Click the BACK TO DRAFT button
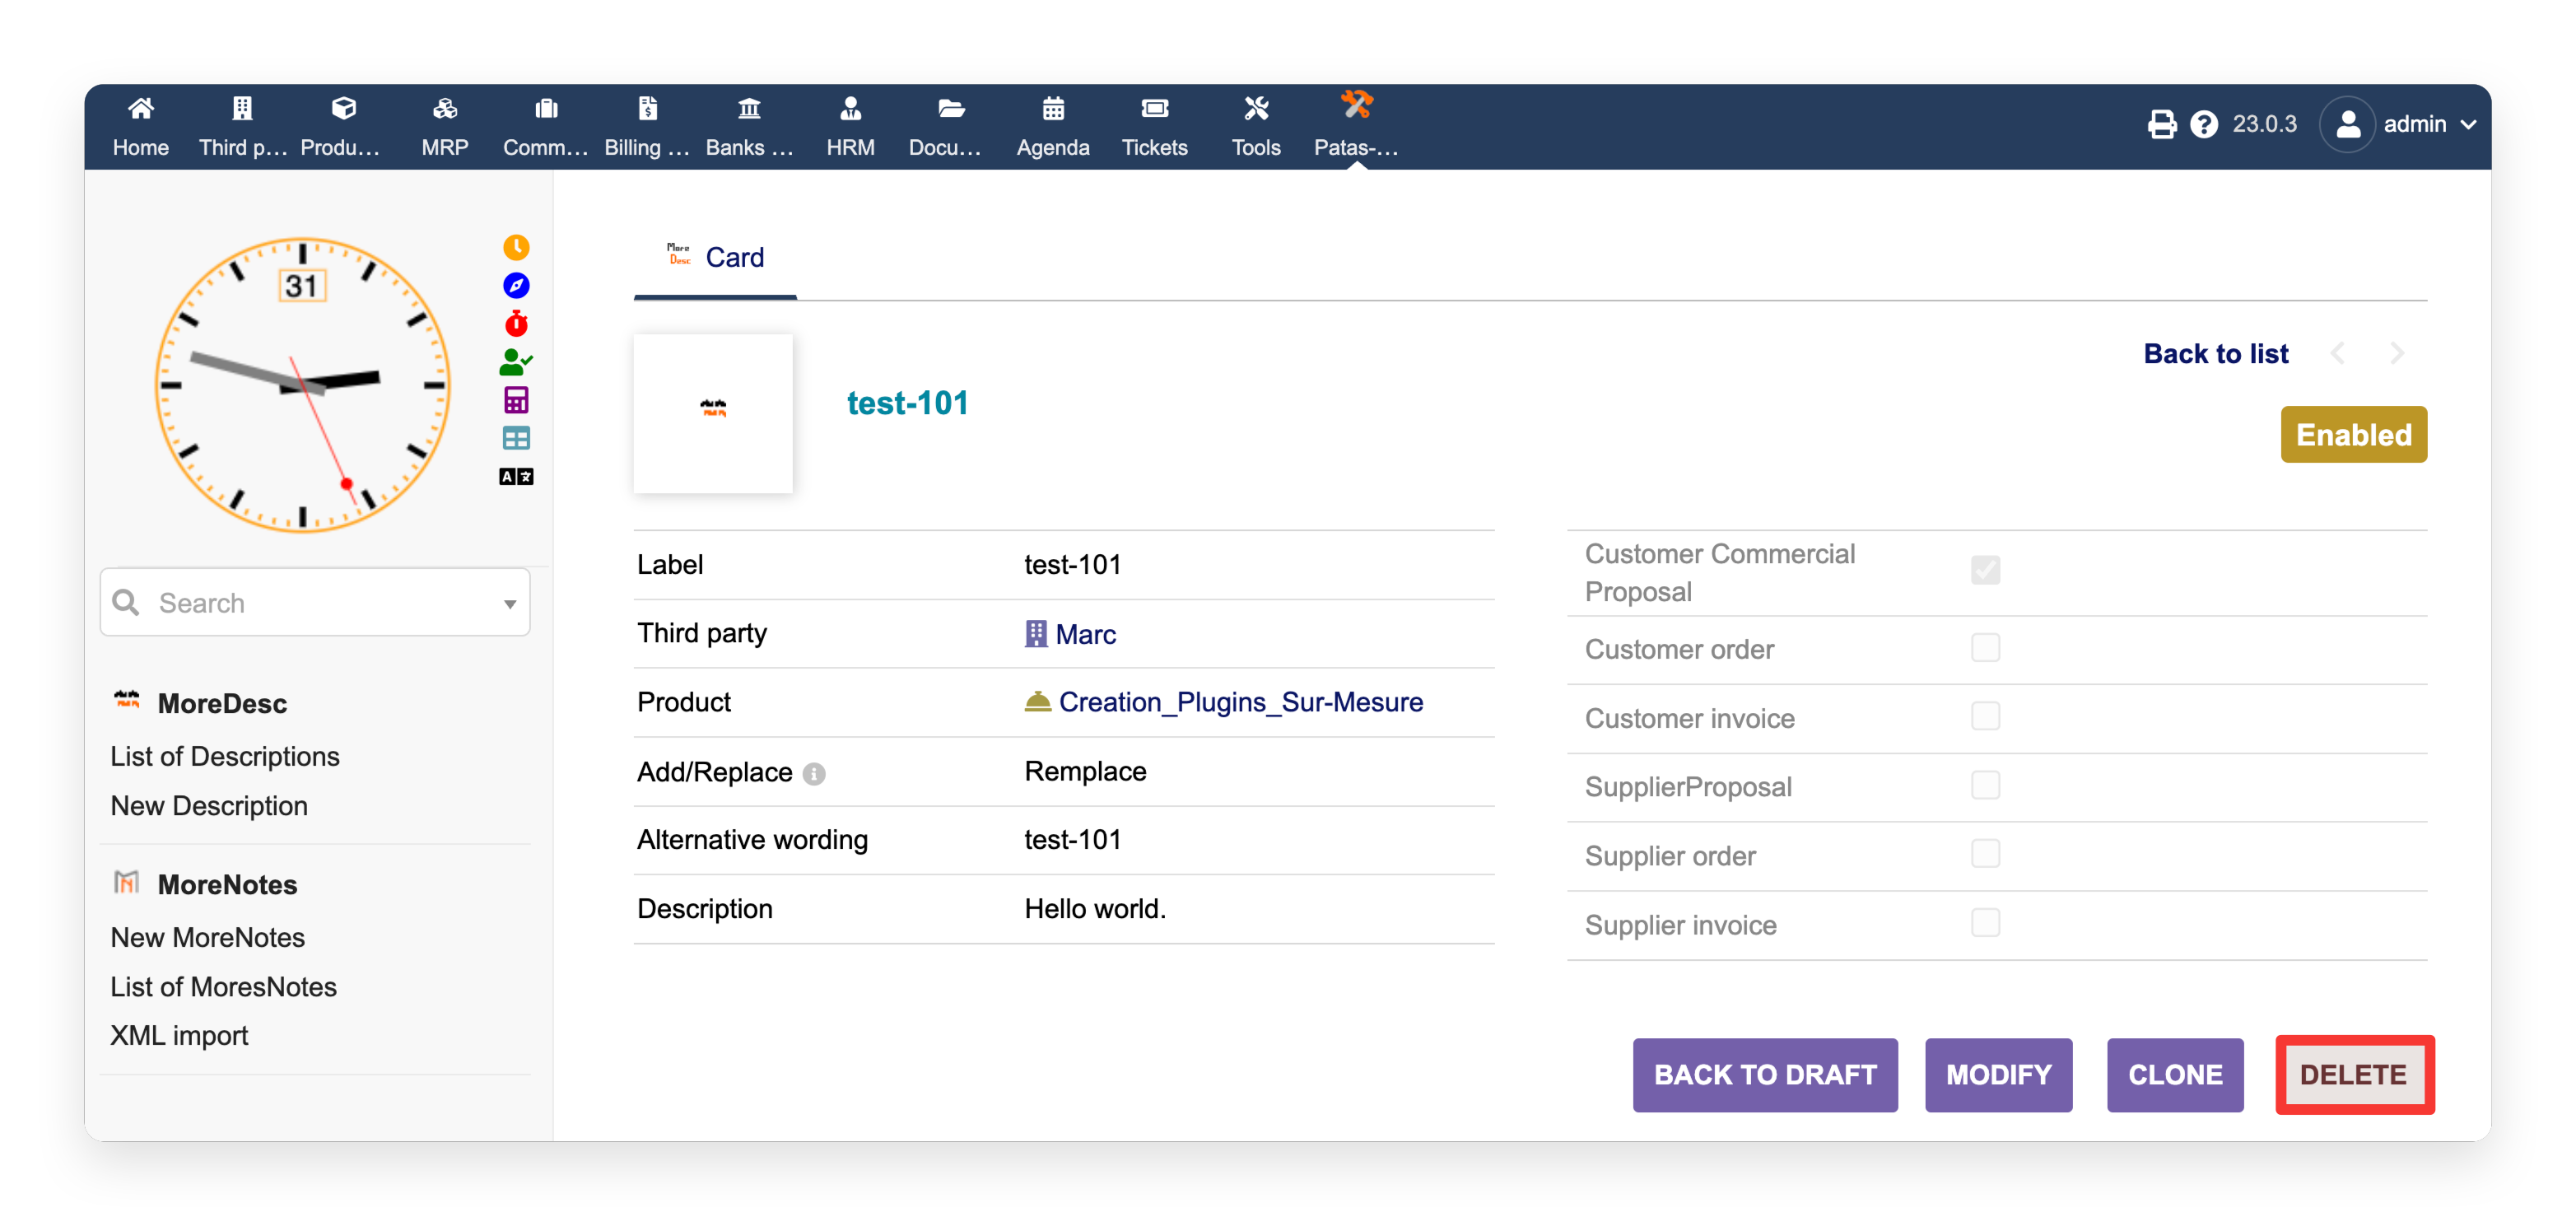The image size is (2576, 1226). [1765, 1075]
